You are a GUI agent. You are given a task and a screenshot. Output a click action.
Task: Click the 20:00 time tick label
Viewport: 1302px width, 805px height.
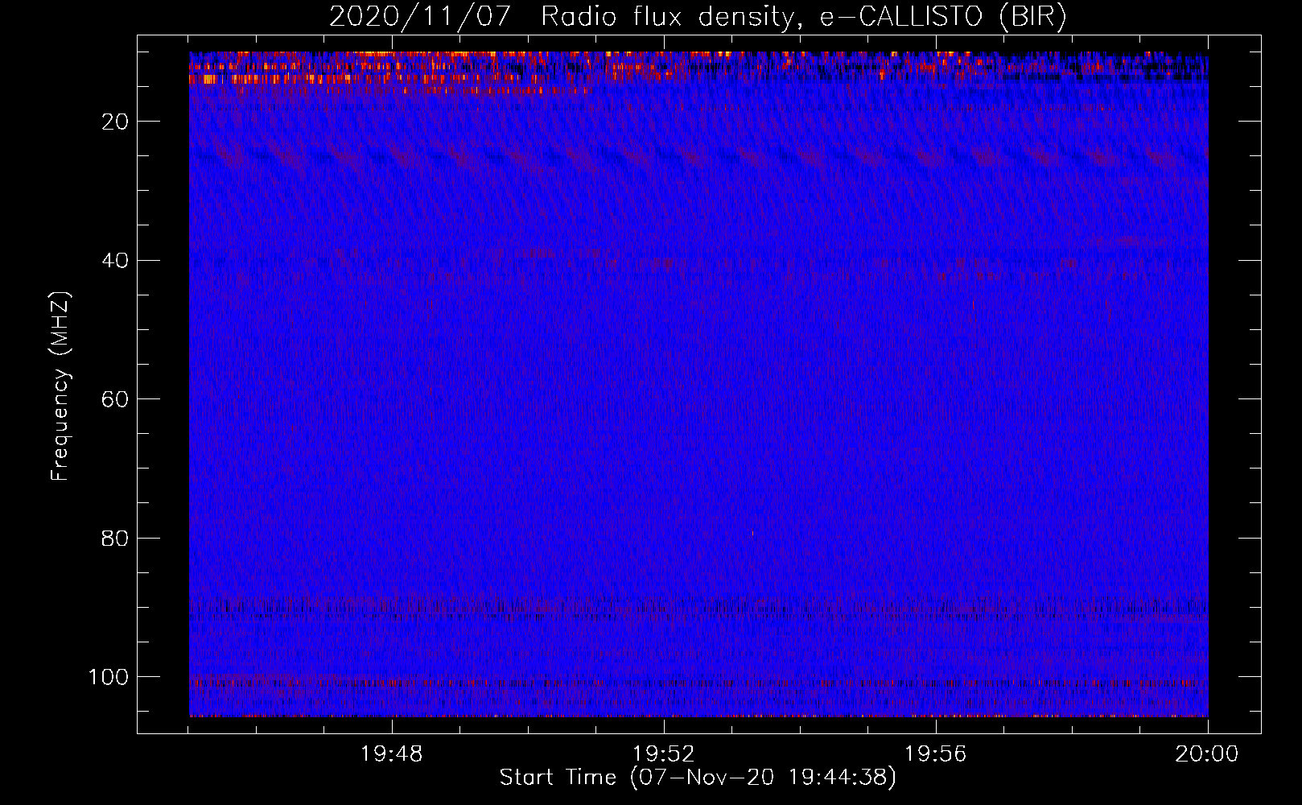(x=1207, y=754)
